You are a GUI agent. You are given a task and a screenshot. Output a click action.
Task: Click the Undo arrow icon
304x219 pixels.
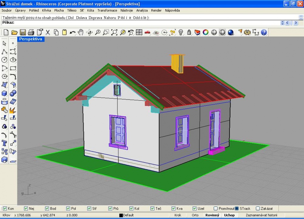pos(73,32)
